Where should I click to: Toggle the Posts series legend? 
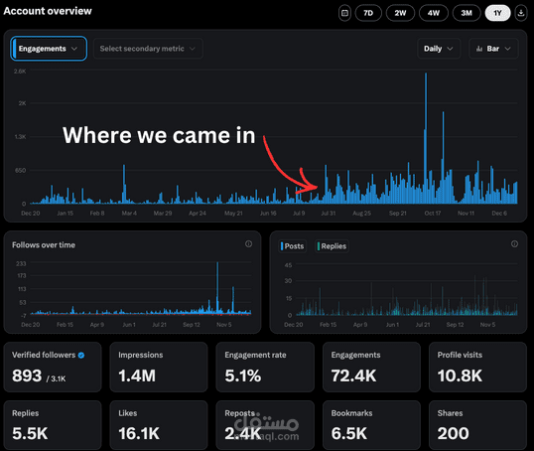[x=293, y=246]
